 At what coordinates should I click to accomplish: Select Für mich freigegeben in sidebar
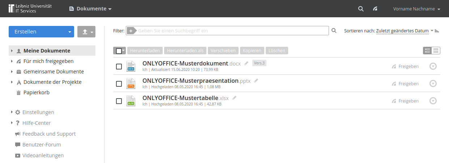point(48,61)
